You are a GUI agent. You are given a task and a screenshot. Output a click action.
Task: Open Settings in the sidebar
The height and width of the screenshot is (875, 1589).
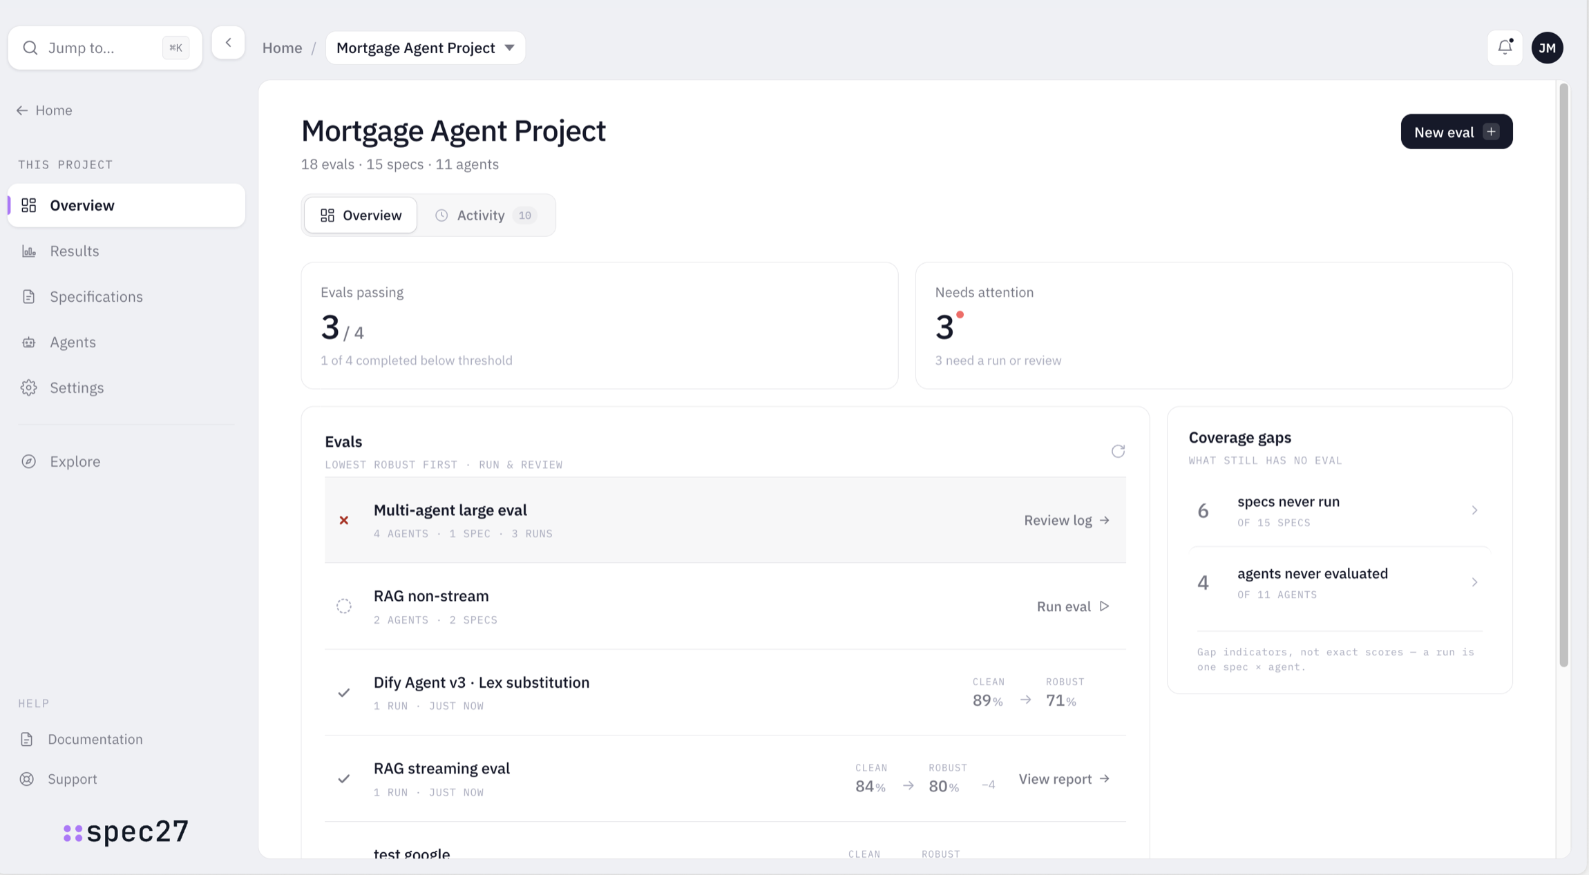(x=126, y=388)
